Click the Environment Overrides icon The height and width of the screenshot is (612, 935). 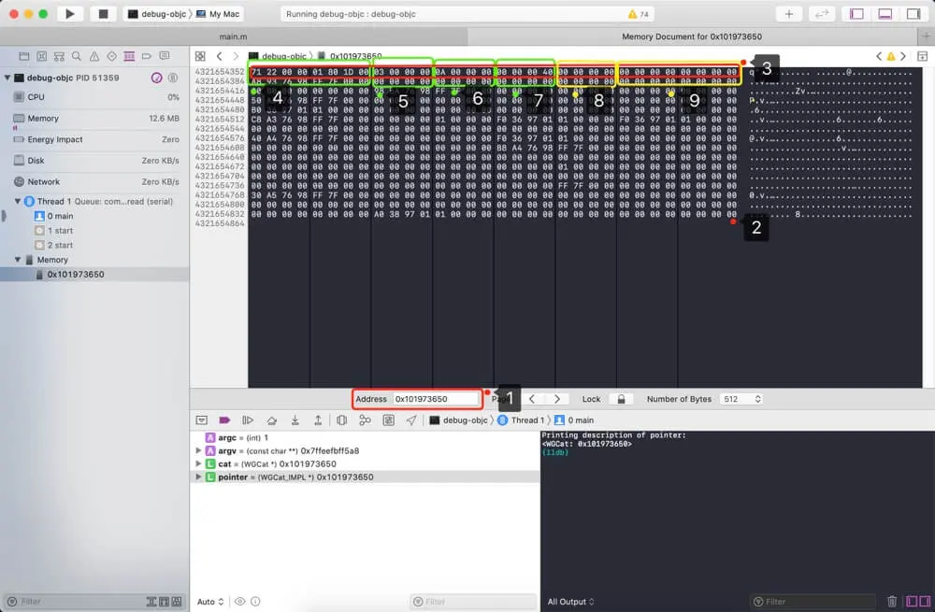tap(388, 420)
